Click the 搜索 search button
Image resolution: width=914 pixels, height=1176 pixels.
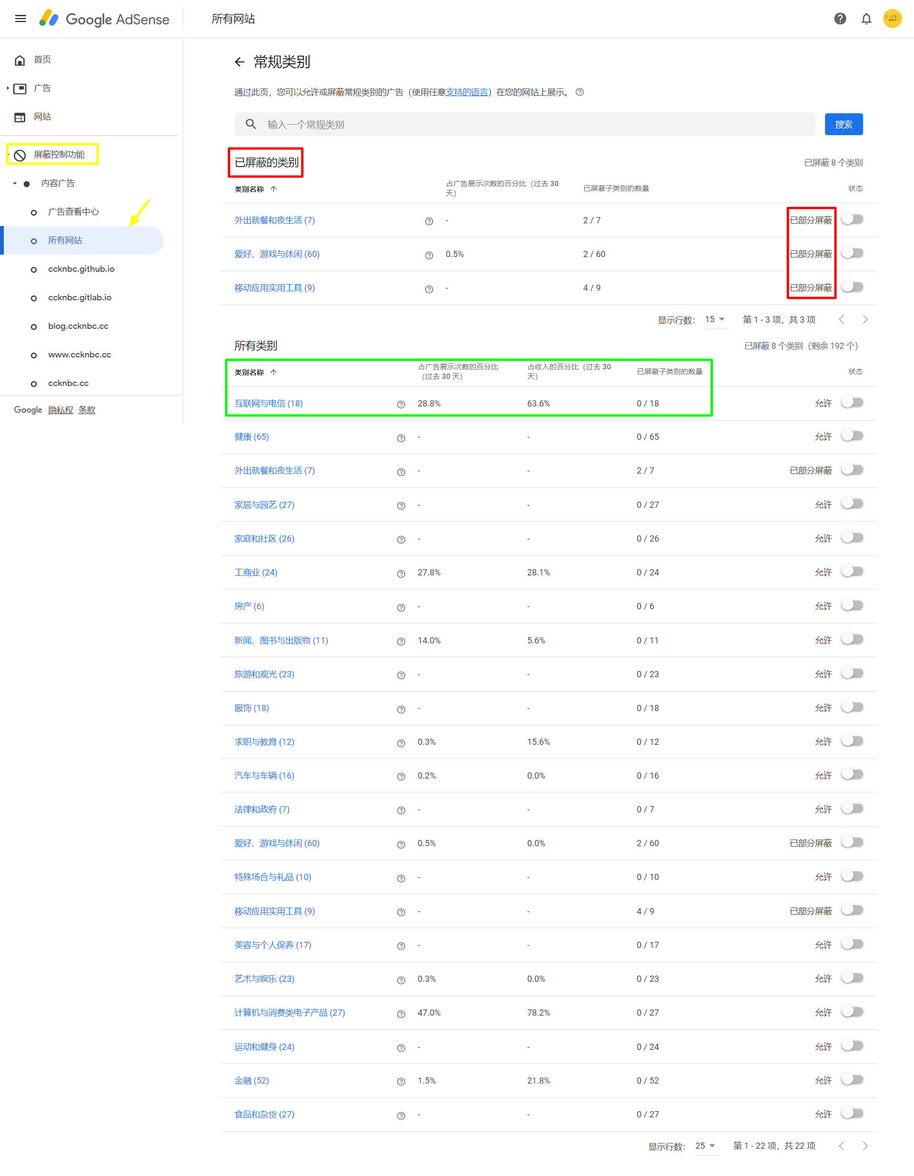coord(844,124)
